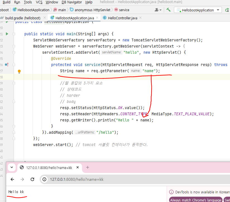Click webServer.start() statement
The height and width of the screenshot is (202, 230).
[x=53, y=145]
